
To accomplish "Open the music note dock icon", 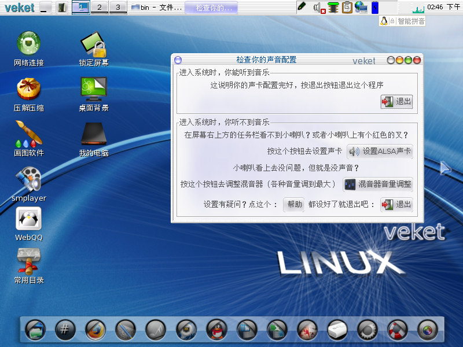I will pyautogui.click(x=156, y=330).
